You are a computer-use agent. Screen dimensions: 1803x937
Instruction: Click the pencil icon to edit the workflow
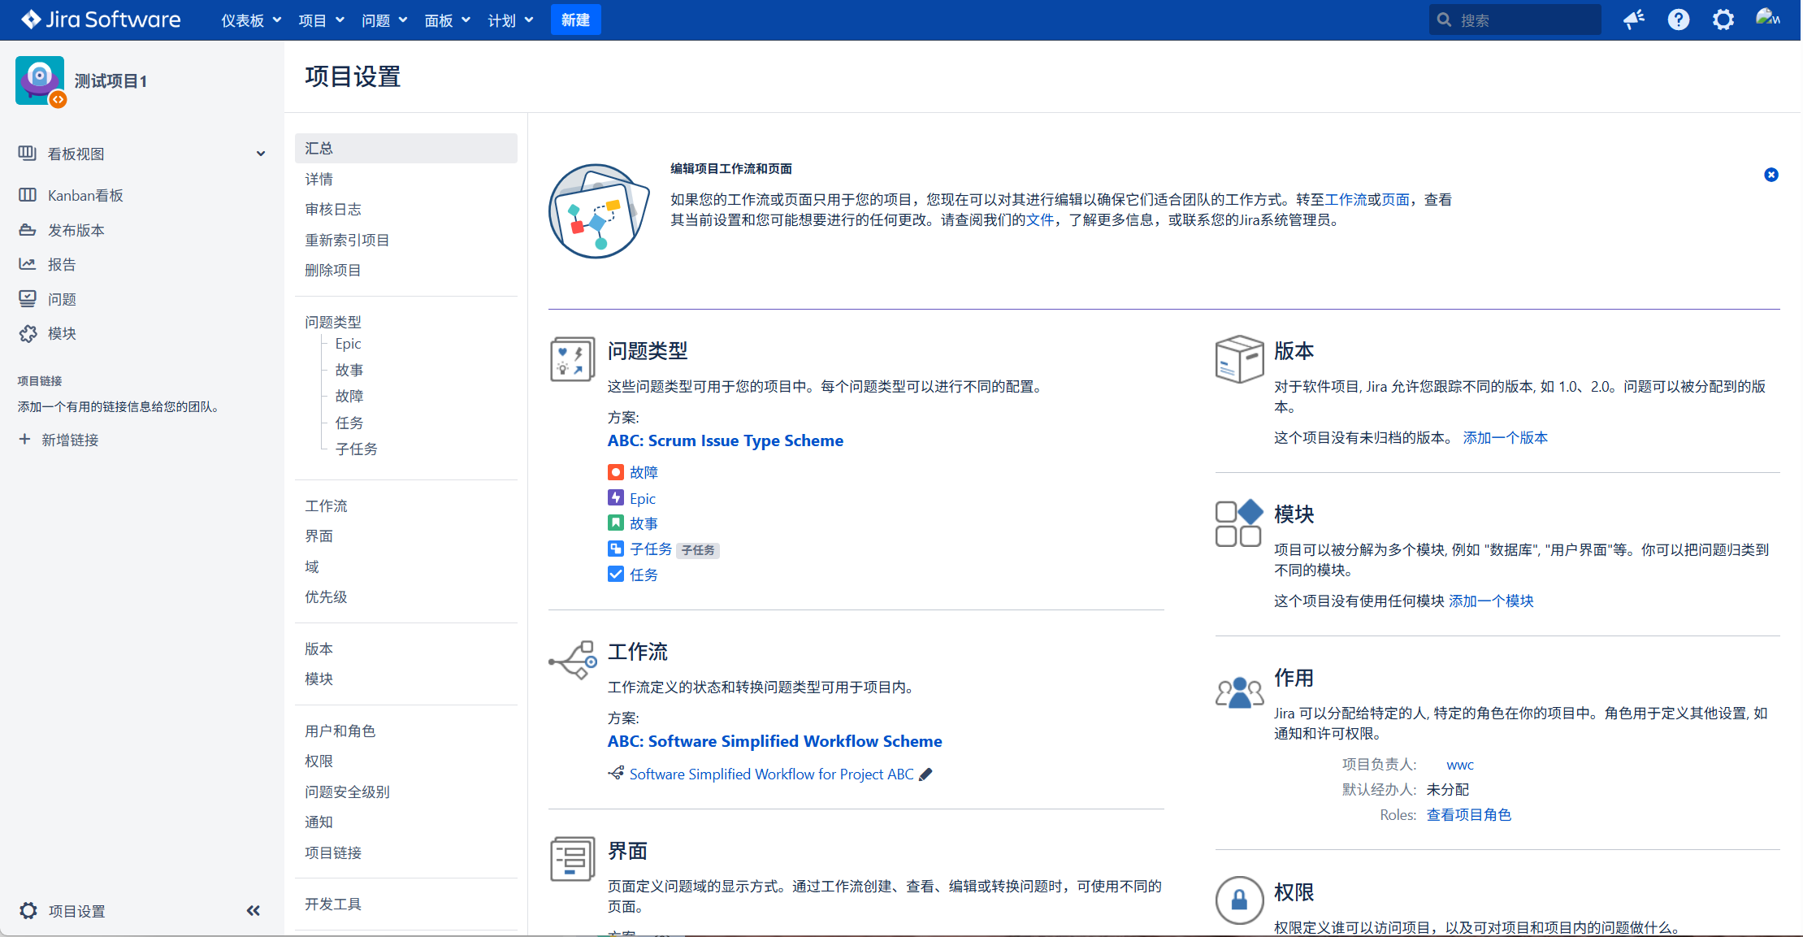point(925,774)
